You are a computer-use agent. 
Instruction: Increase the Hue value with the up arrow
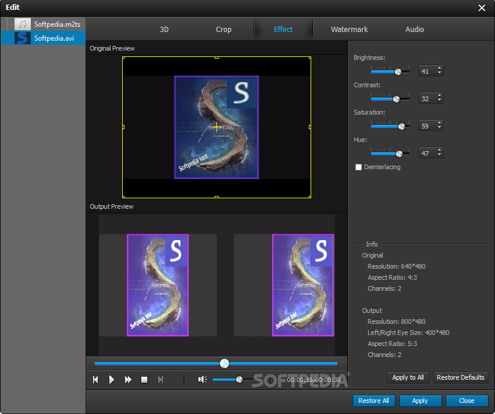point(439,150)
